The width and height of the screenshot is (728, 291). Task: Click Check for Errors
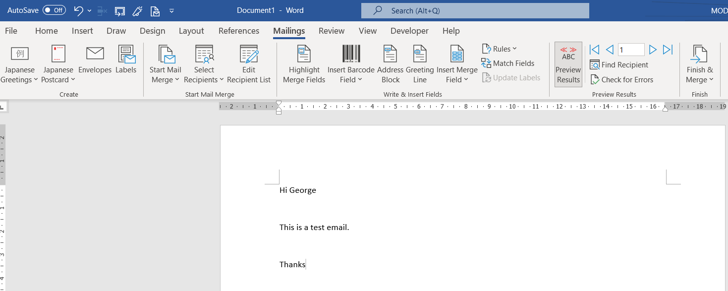pyautogui.click(x=621, y=79)
